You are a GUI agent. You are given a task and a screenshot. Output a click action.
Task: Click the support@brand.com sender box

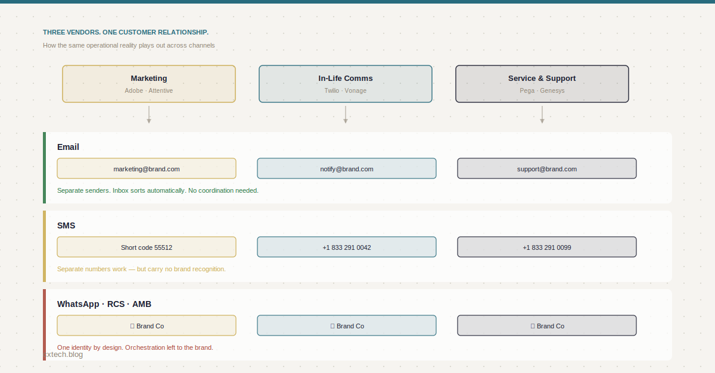click(x=547, y=168)
